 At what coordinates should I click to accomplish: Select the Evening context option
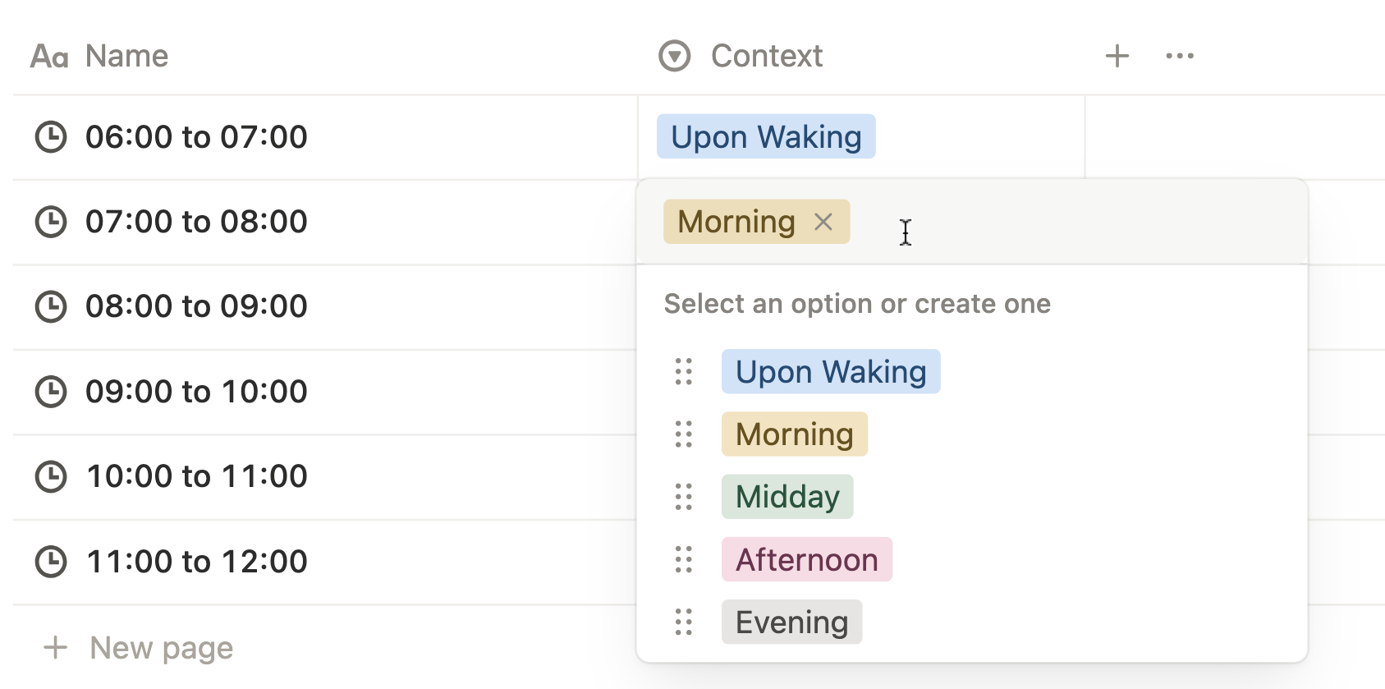(791, 622)
